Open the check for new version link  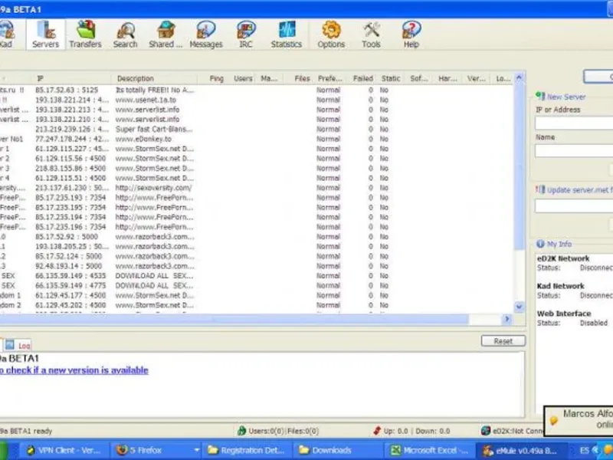(74, 370)
